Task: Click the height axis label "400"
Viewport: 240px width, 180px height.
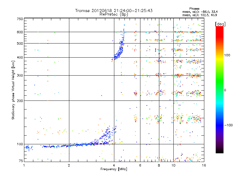Action: tap(20, 58)
